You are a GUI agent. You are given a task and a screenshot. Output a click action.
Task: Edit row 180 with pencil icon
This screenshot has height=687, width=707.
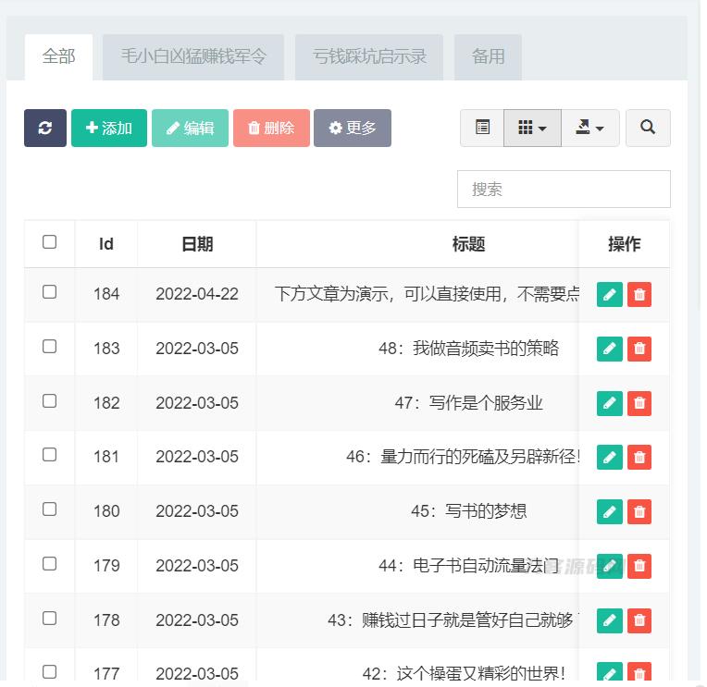(x=609, y=511)
